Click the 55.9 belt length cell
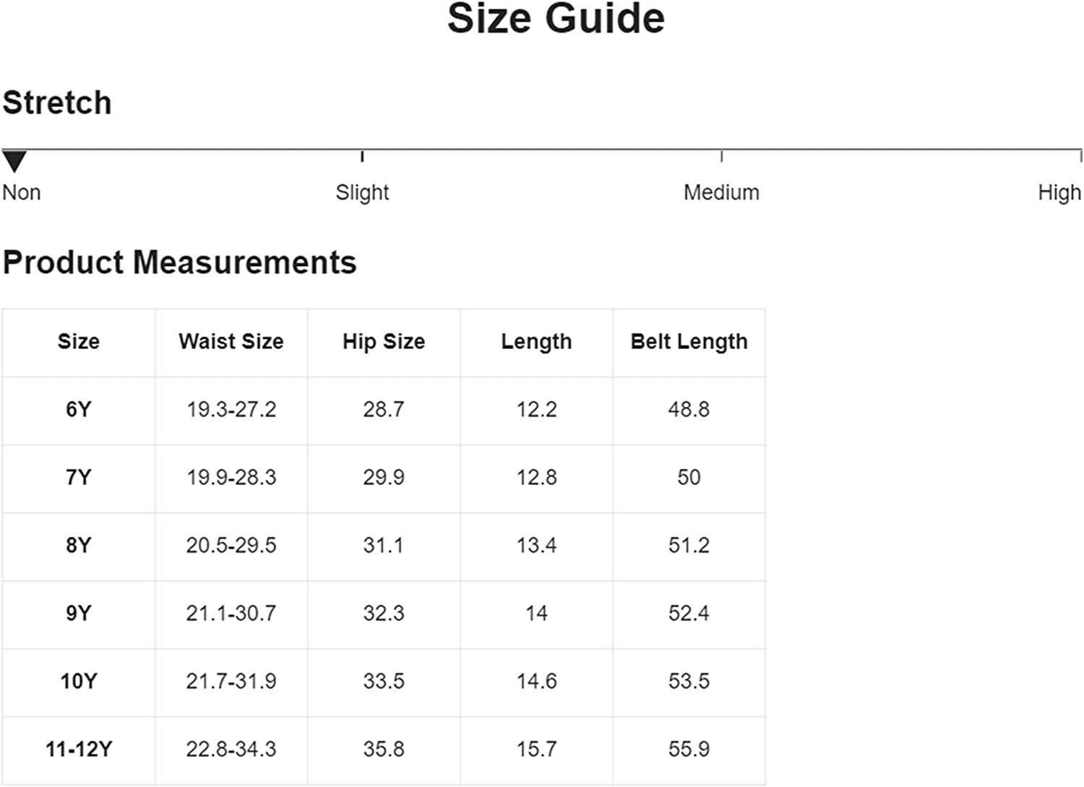The height and width of the screenshot is (787, 1084). coord(689,749)
